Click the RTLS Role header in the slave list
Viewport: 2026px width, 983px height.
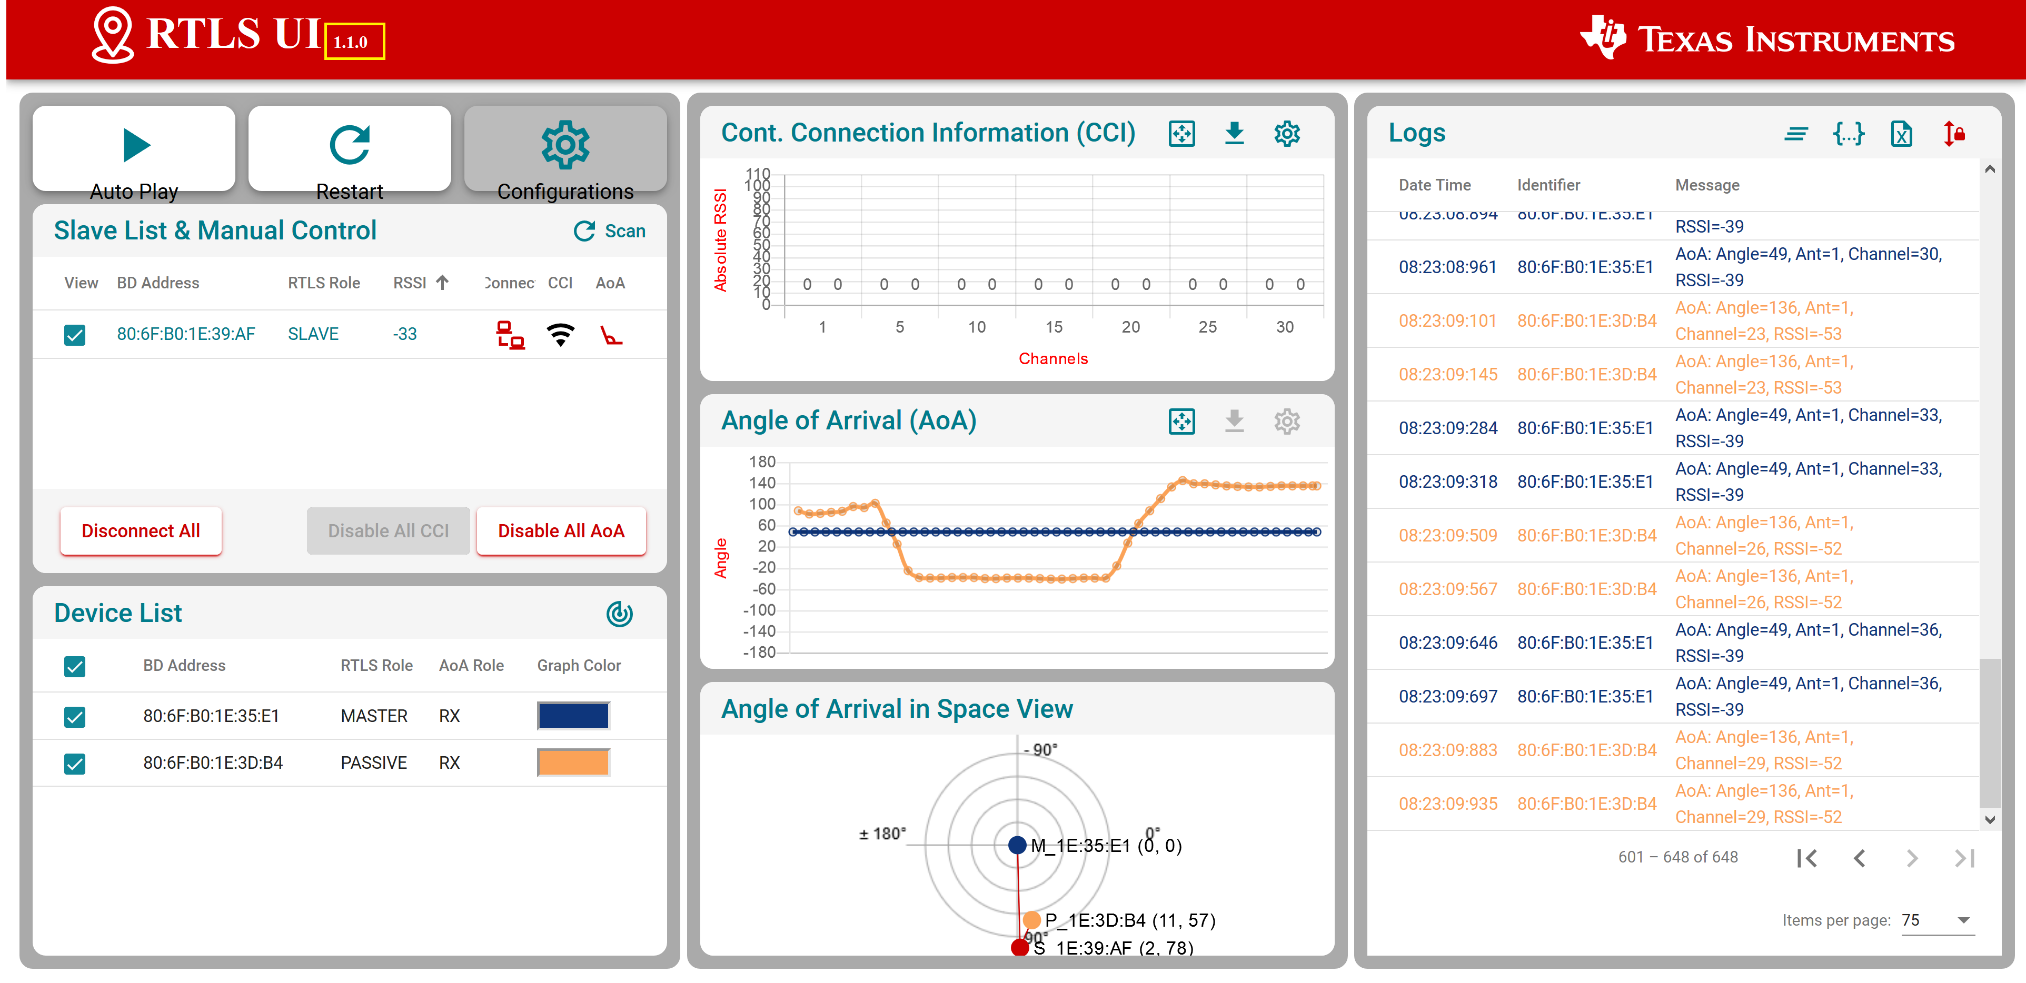tap(323, 283)
